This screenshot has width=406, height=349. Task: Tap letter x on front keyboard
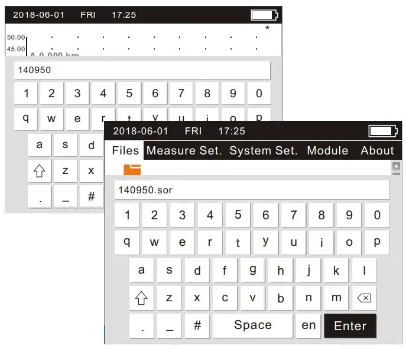point(197,298)
